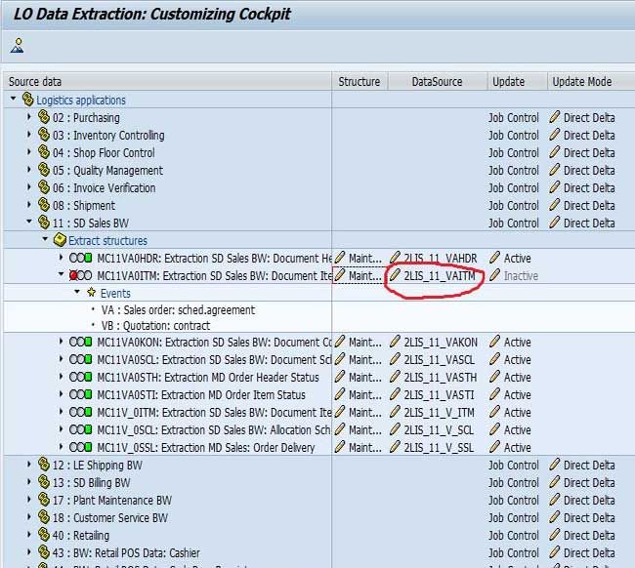Screen dimensions: 635x568
Task: Open Maint... structure for MC11VA0HDR
Action: pos(365,258)
